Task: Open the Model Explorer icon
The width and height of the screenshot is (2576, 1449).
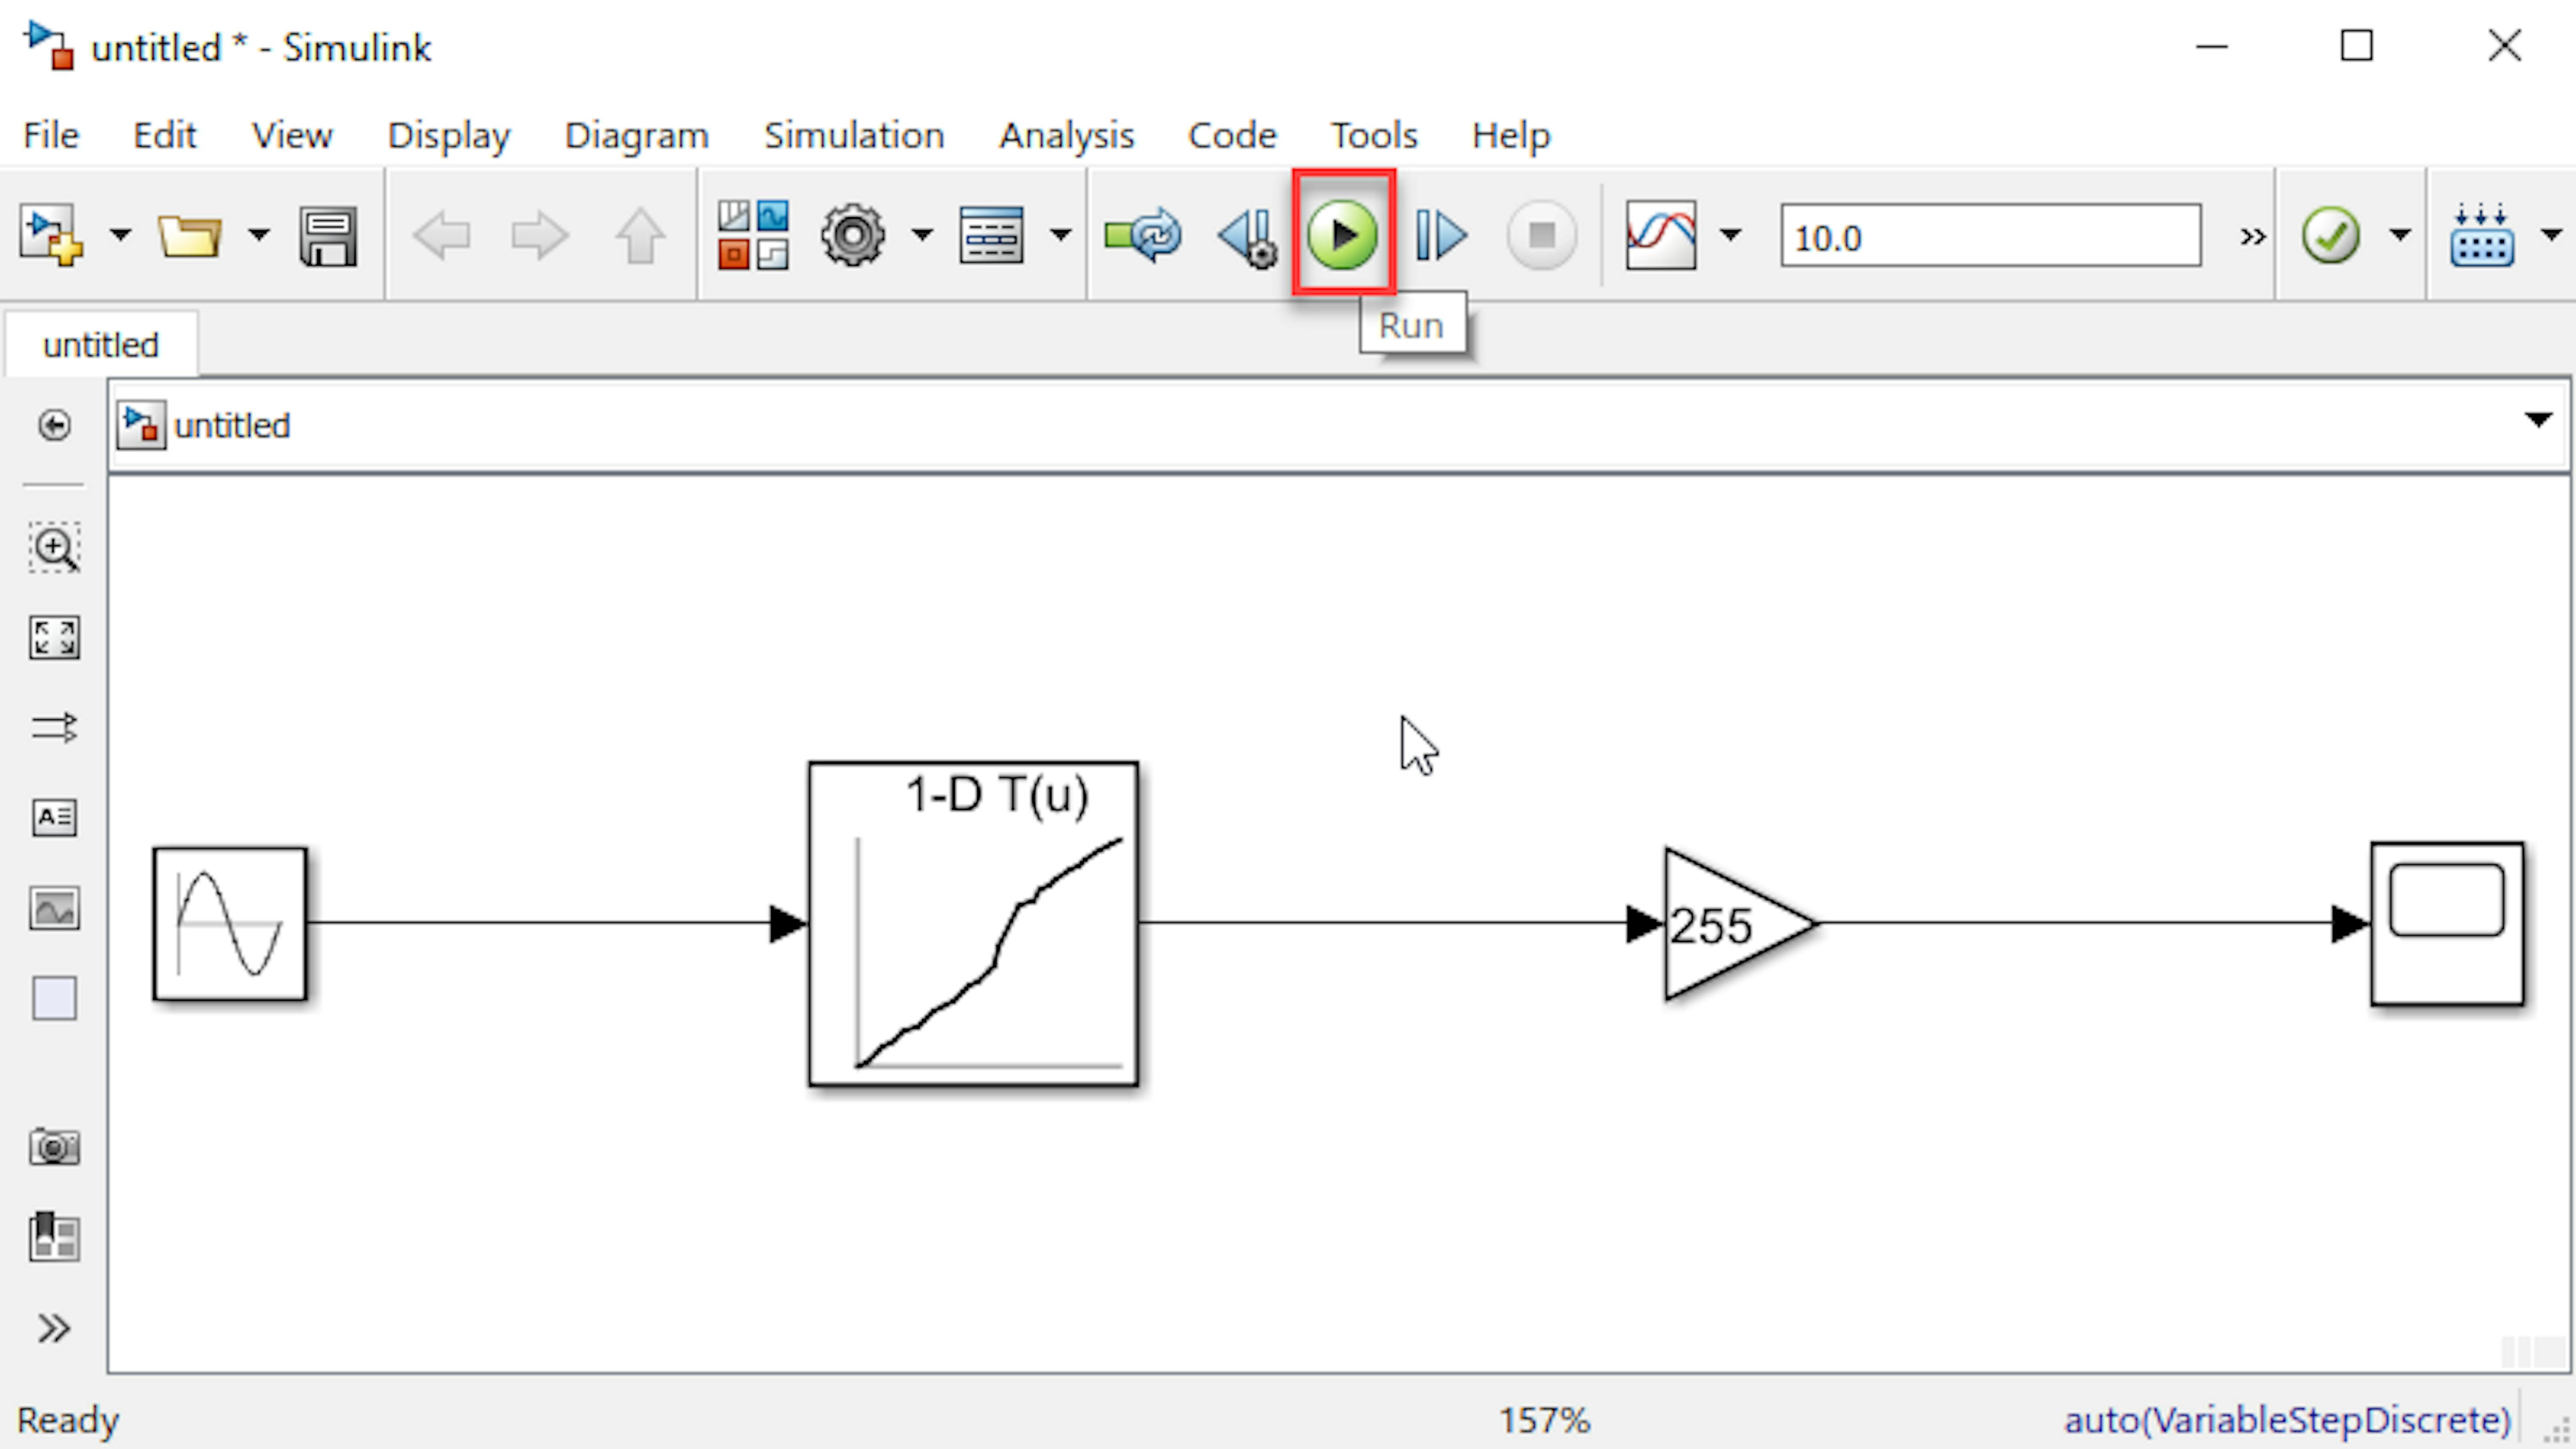Action: (x=991, y=236)
